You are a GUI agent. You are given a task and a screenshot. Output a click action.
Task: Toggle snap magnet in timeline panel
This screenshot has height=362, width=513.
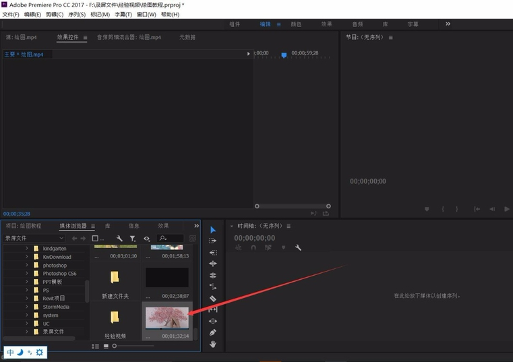[x=253, y=248]
